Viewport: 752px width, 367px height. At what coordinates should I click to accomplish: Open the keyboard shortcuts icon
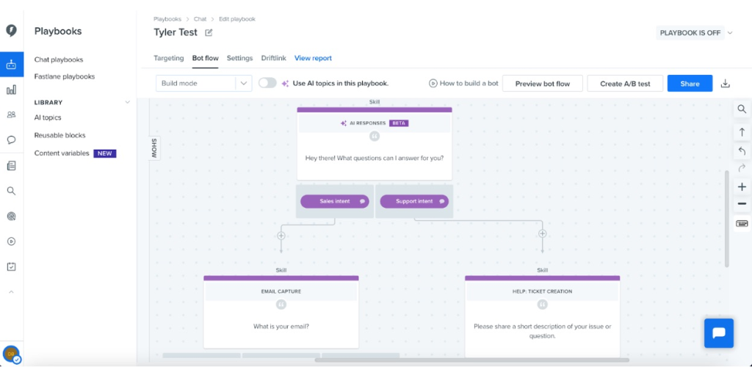tap(742, 223)
